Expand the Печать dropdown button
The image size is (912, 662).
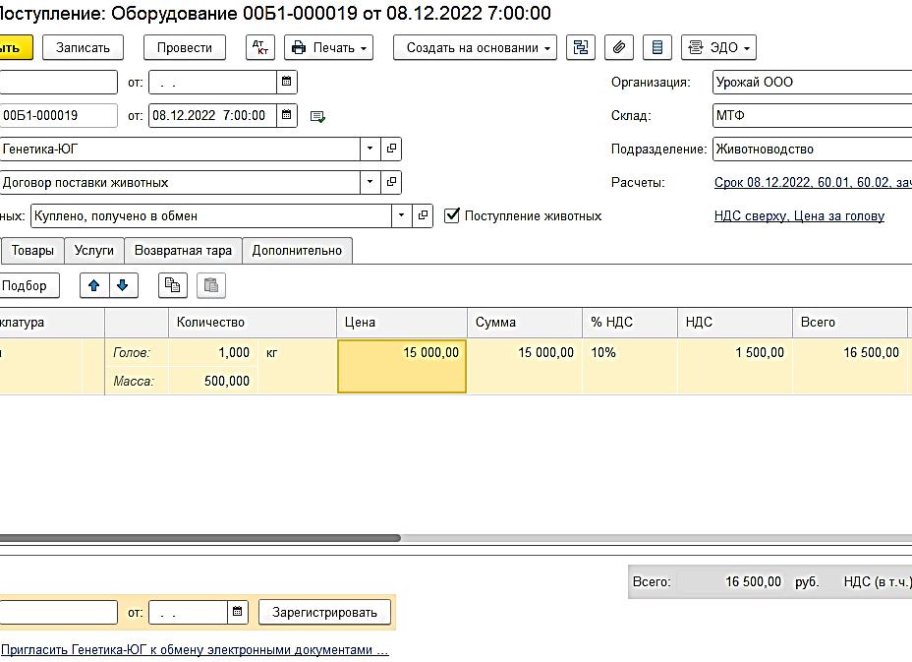(x=328, y=48)
